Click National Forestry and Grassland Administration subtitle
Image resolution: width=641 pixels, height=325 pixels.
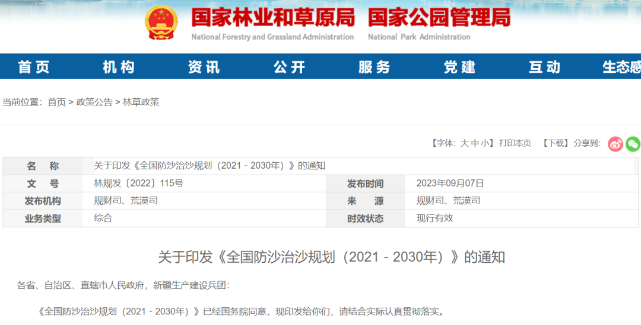tap(272, 37)
